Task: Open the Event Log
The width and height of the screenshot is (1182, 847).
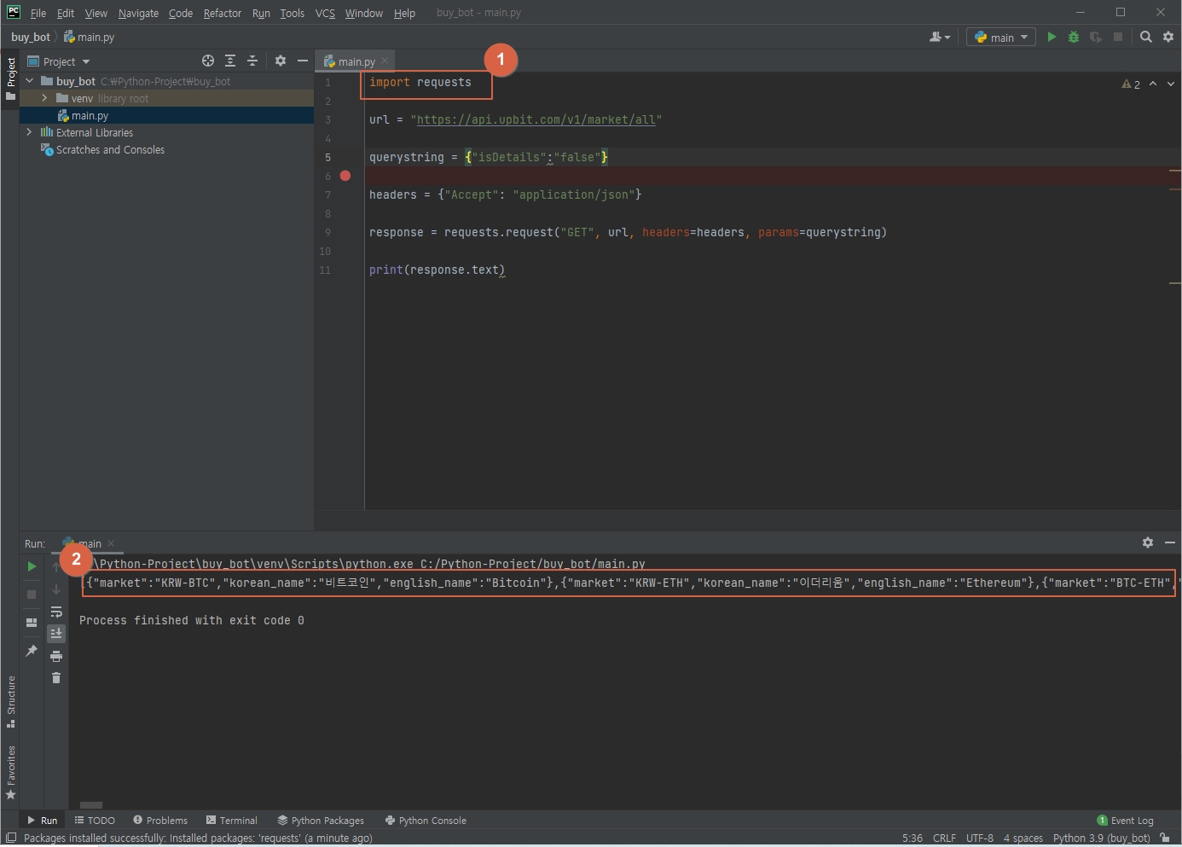Action: (x=1125, y=821)
